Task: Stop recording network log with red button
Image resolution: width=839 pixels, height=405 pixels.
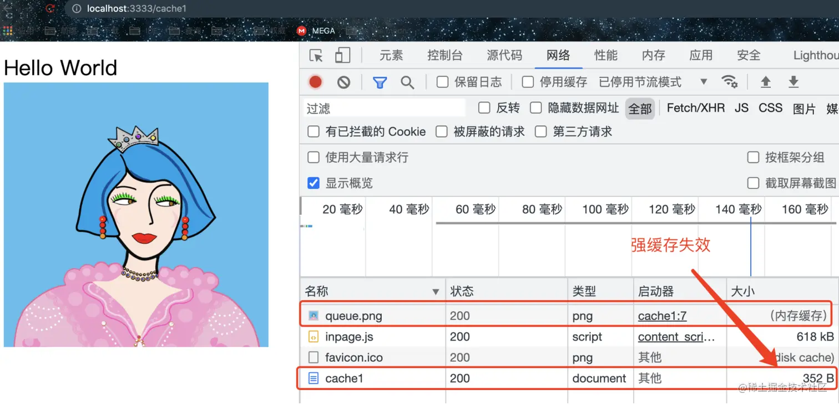Action: tap(316, 83)
